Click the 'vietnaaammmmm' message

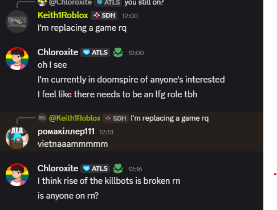coord(73,144)
